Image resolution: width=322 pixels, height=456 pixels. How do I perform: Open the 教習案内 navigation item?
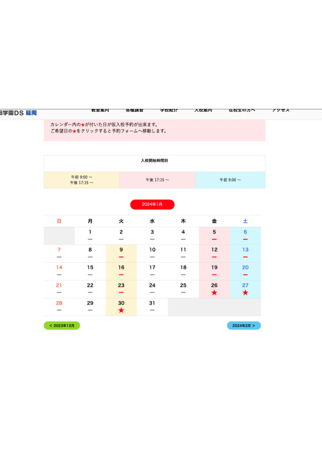(100, 110)
